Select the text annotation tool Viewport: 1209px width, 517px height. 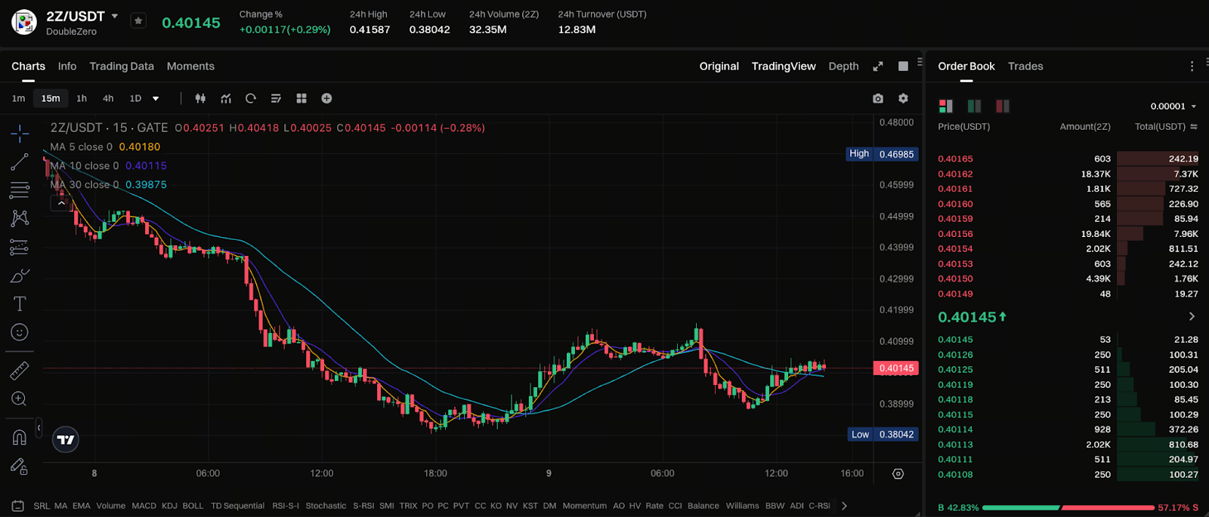pos(20,303)
